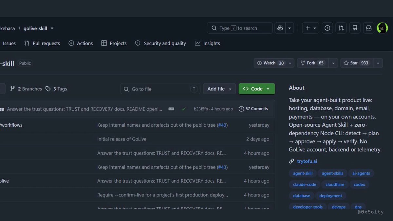Select the ai-agents topic tag

(x=361, y=173)
